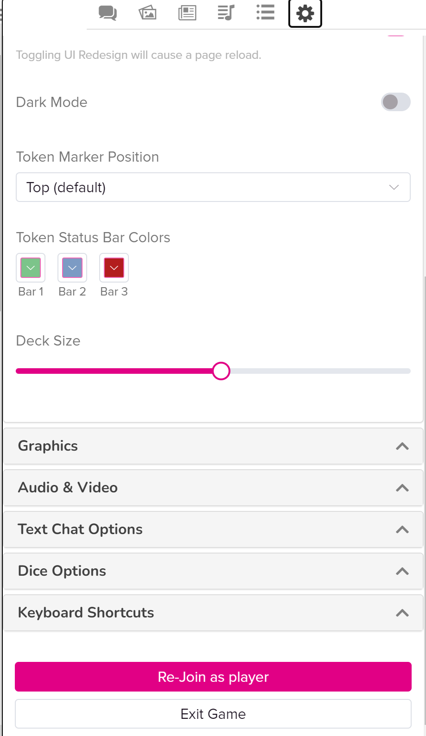
Task: Pick the Bar 2 blue color swatch
Action: tap(72, 268)
